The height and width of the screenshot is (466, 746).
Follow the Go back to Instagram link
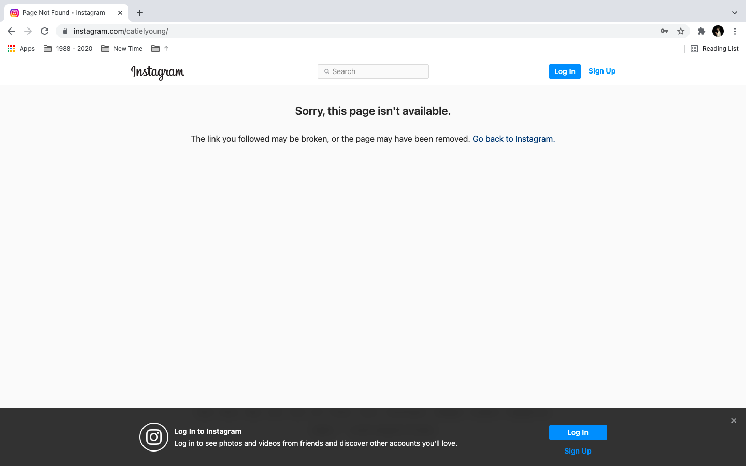point(513,139)
